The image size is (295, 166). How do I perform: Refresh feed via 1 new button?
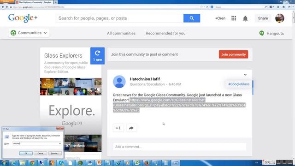click(x=97, y=56)
